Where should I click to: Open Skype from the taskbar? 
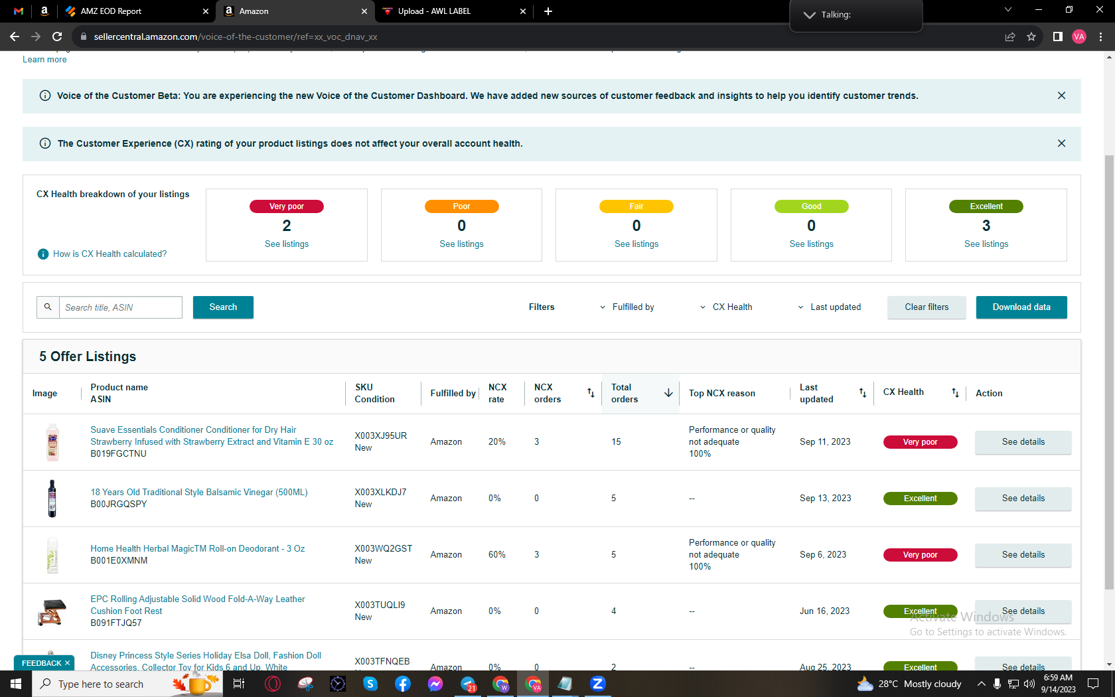(370, 684)
